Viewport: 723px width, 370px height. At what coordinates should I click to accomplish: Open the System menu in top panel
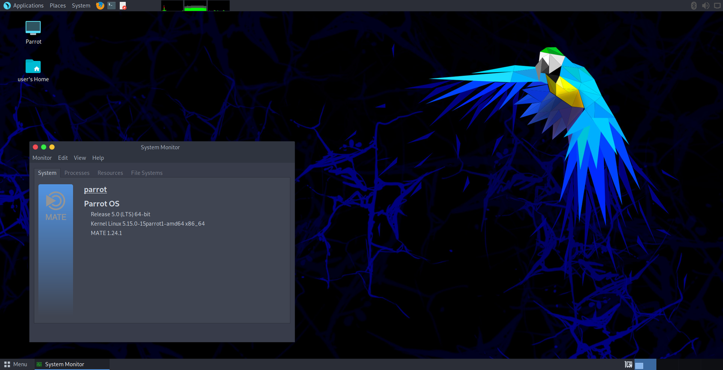81,5
